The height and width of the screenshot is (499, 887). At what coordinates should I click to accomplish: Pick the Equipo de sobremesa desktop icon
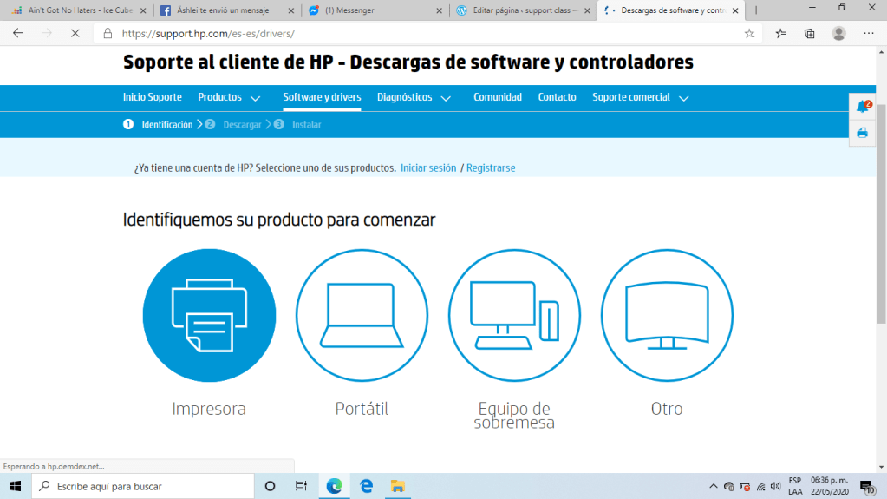click(x=514, y=315)
